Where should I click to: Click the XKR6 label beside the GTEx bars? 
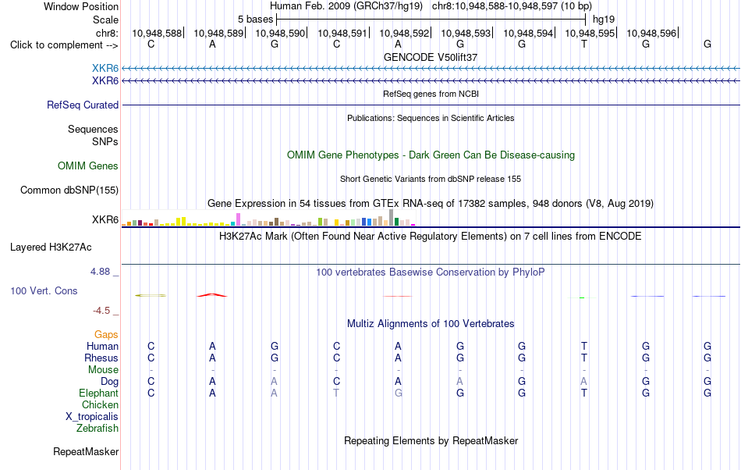[105, 220]
